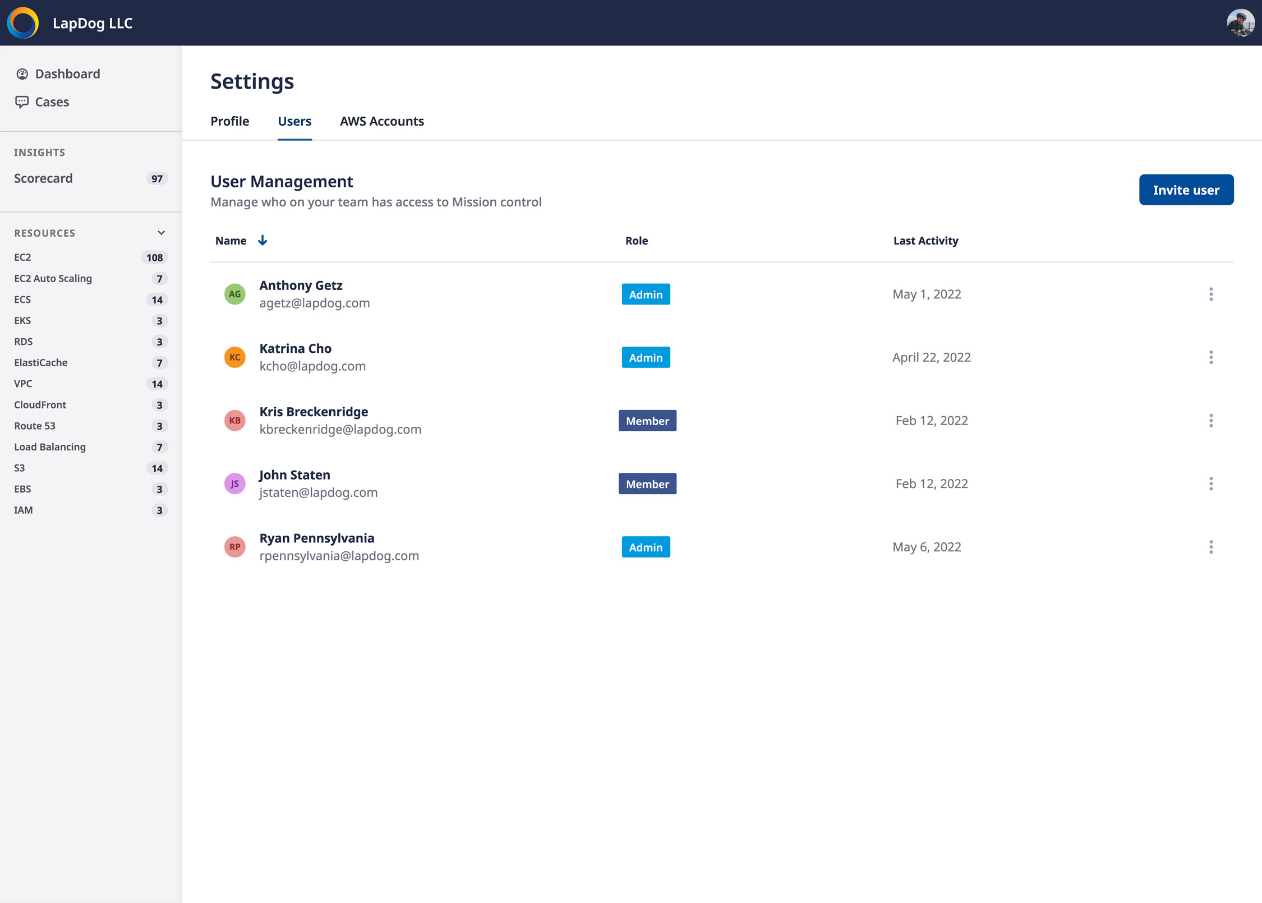Screen dimensions: 1262x903
Task: Click Ryan Pennsylvania's RP avatar
Action: coord(235,547)
